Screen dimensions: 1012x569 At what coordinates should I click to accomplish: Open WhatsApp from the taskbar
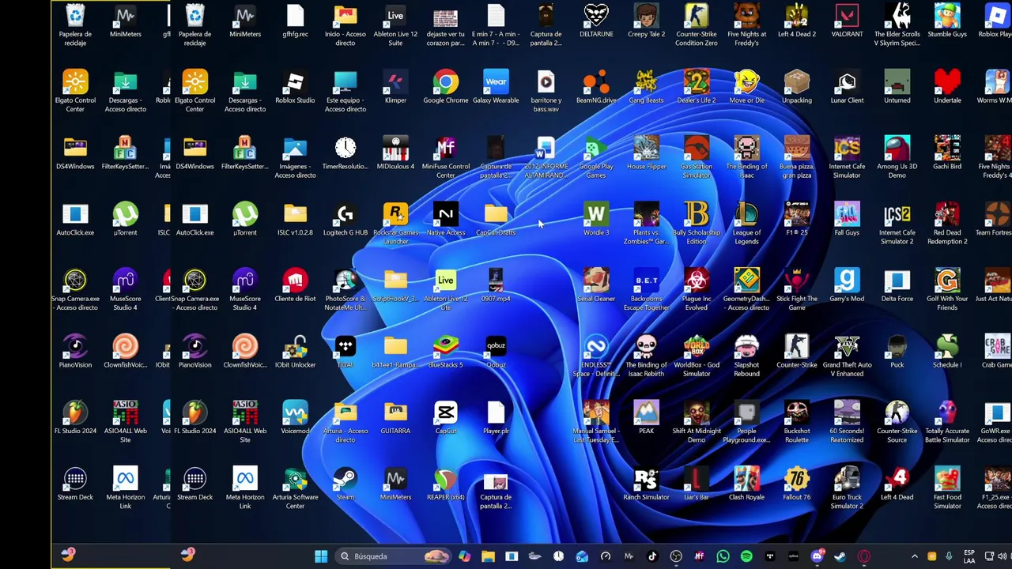[723, 556]
